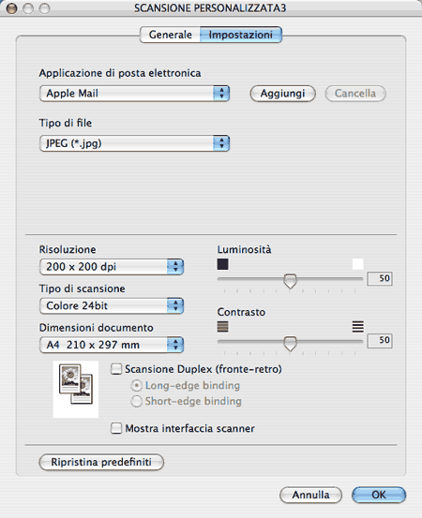Expand the 200 x 200 dpi resolution dropdown

pyautogui.click(x=112, y=267)
